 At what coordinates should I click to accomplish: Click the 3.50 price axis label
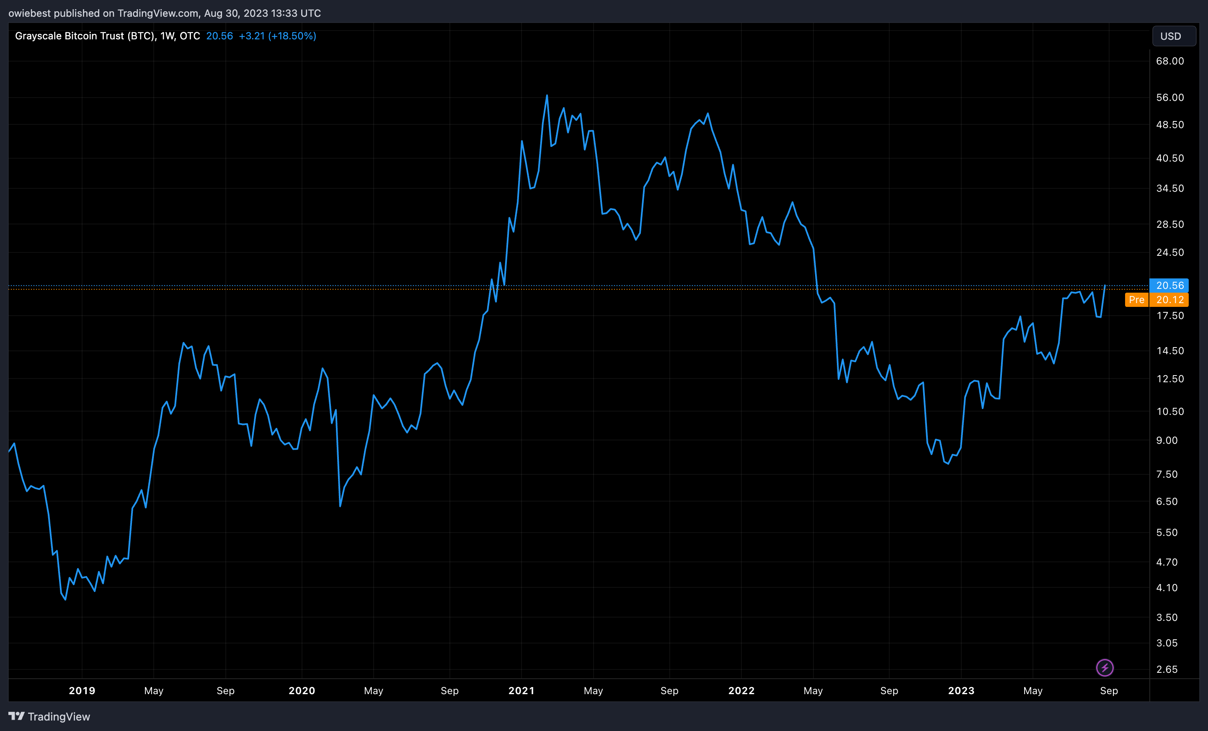click(x=1167, y=618)
